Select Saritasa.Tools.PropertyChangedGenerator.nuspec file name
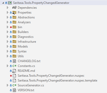The height and width of the screenshot is (93, 107). click(x=51, y=76)
